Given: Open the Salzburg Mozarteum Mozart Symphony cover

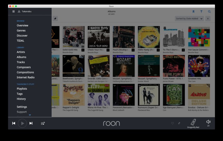Looking at the screenshot, I should [124, 66].
